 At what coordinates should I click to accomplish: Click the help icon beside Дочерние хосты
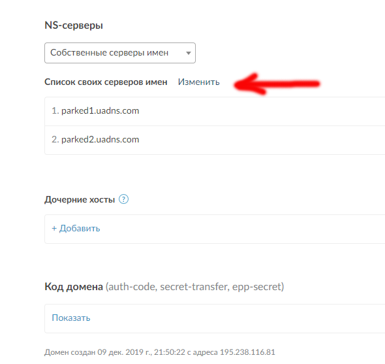(x=123, y=199)
